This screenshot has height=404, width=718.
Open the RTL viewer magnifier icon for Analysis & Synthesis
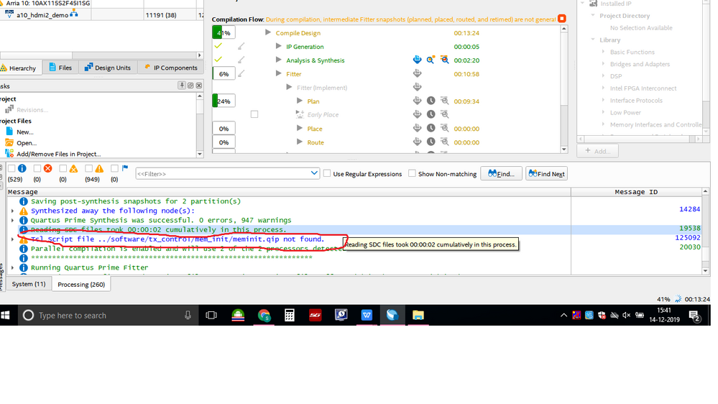431,60
